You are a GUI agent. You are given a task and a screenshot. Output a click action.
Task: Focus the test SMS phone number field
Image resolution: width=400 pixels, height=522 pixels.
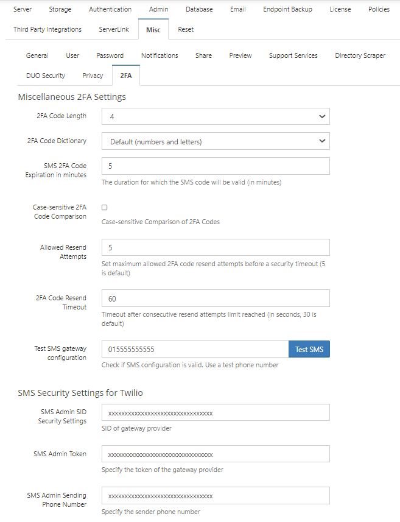[195, 349]
